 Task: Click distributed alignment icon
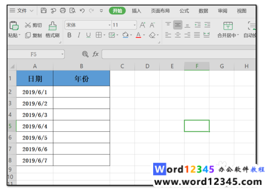[206, 35]
